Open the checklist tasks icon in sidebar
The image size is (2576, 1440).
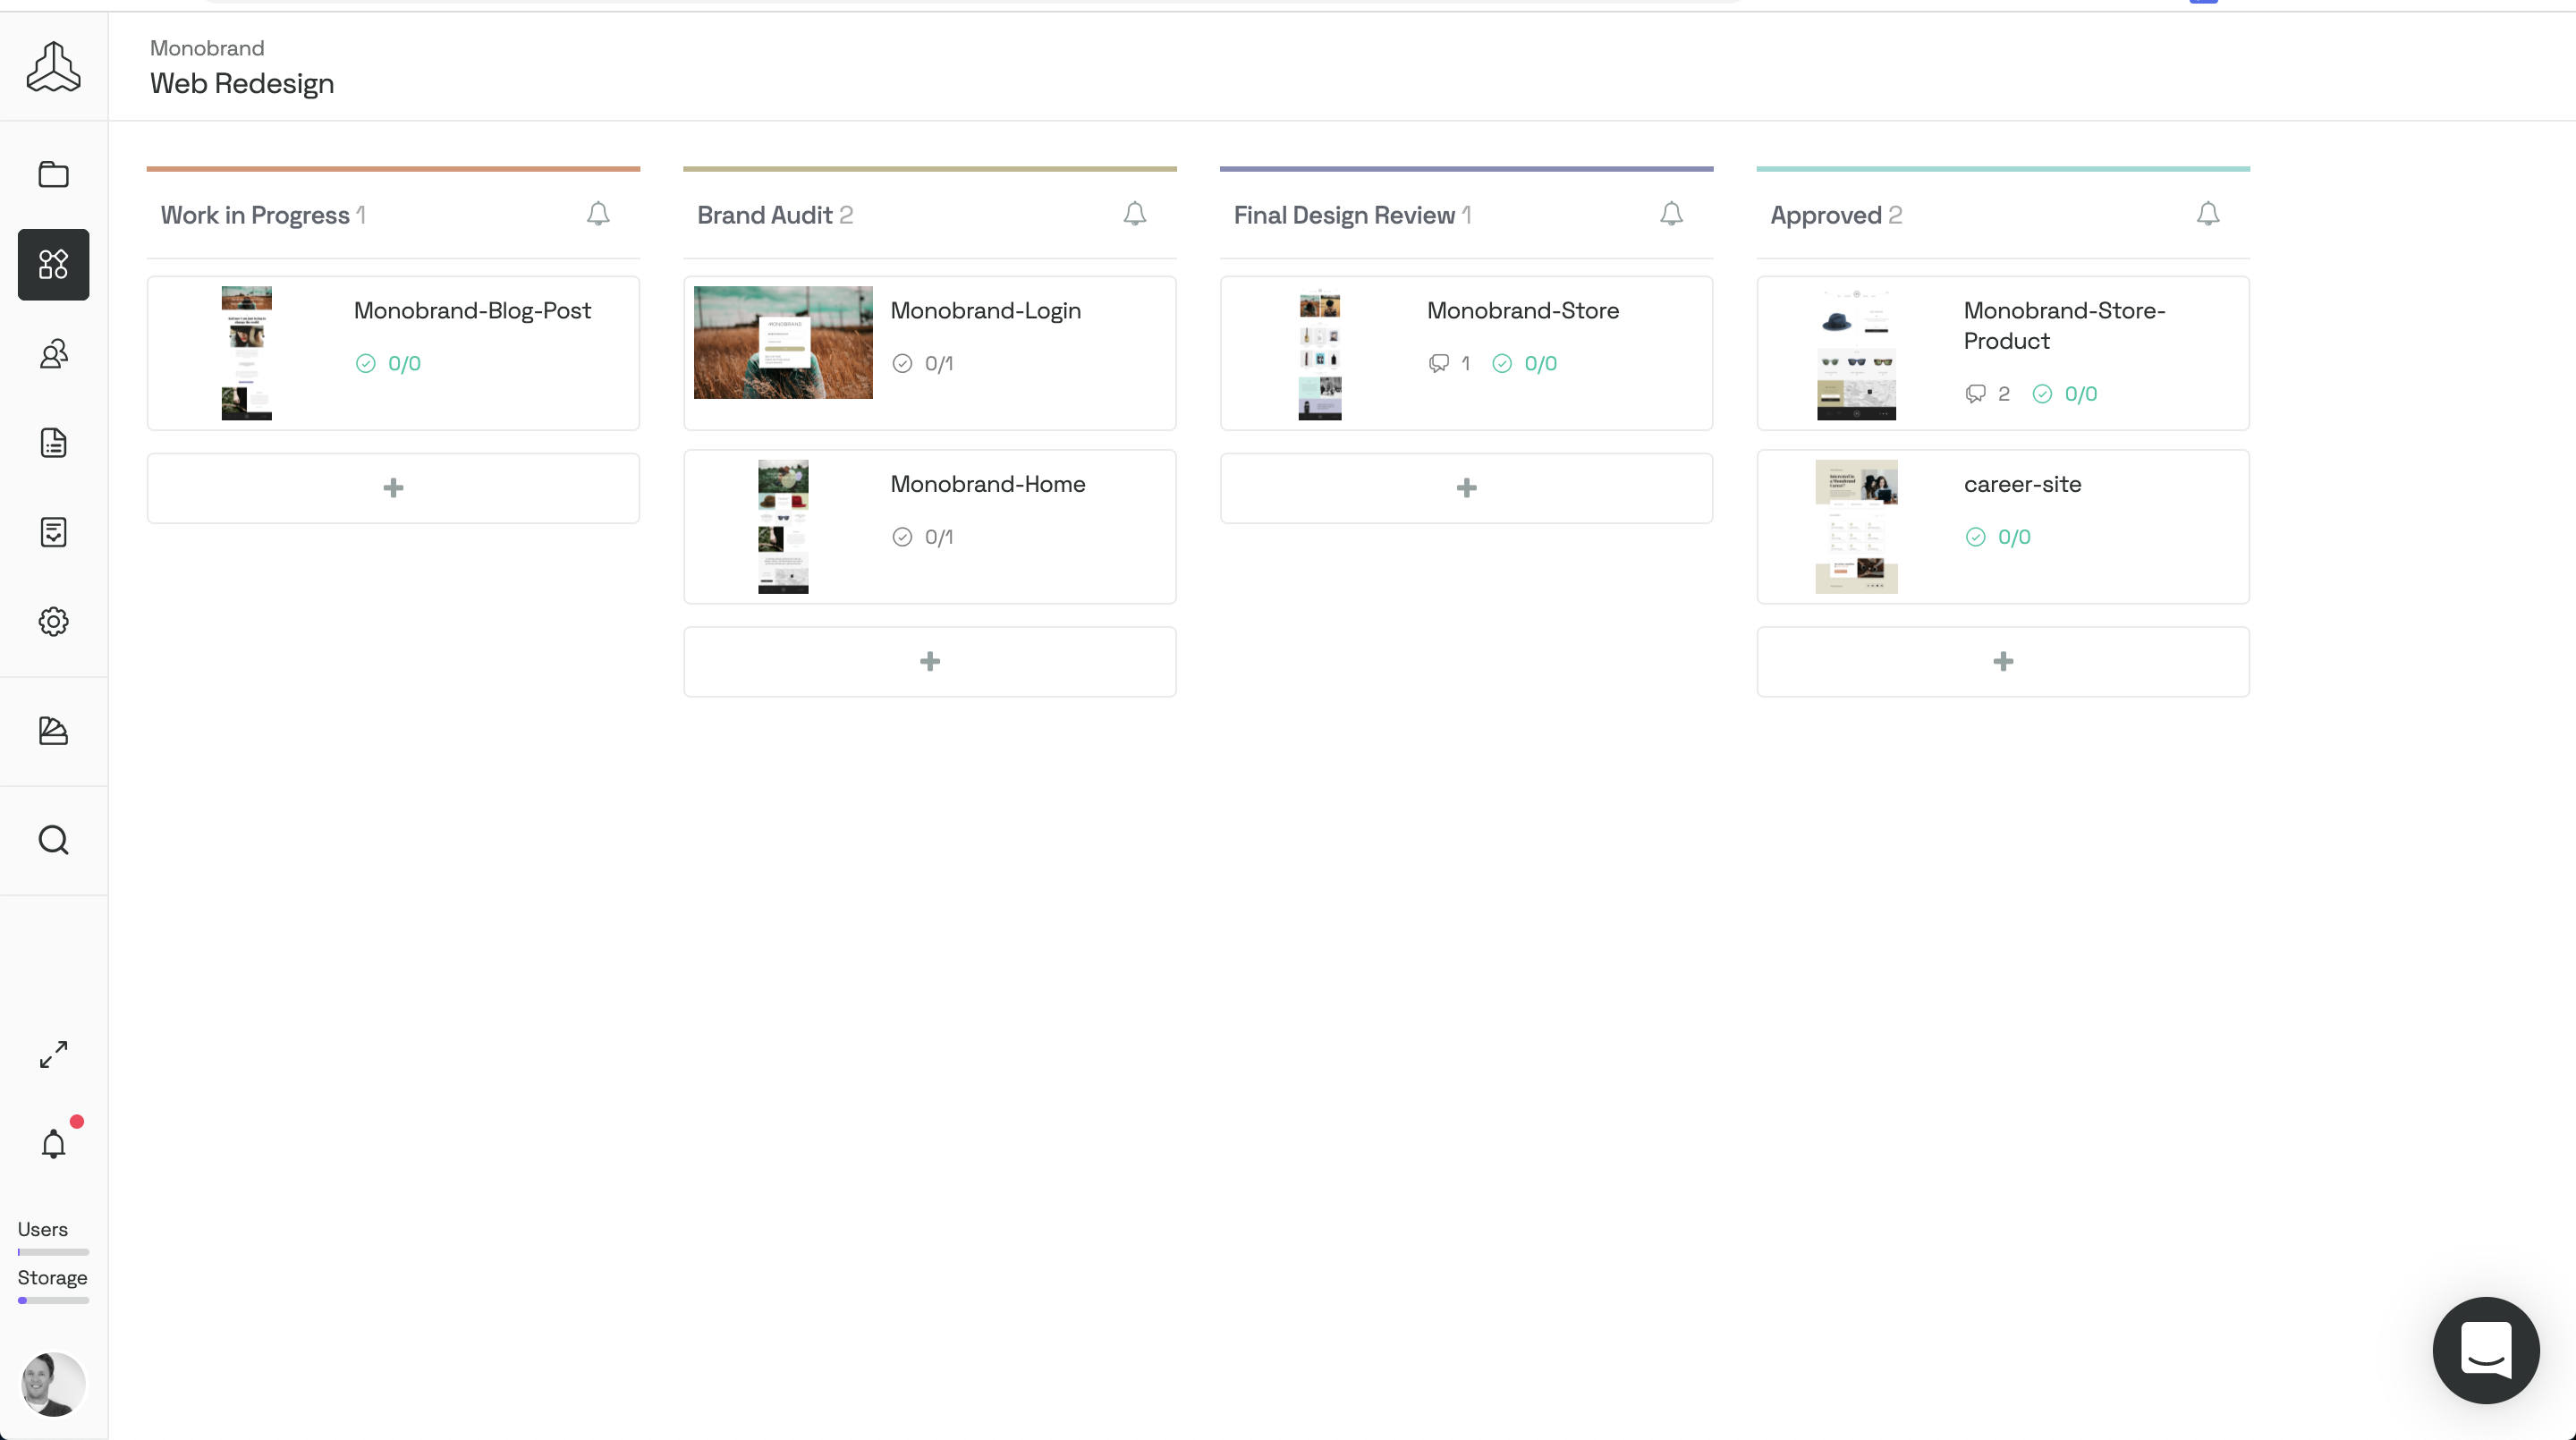coord(53,532)
